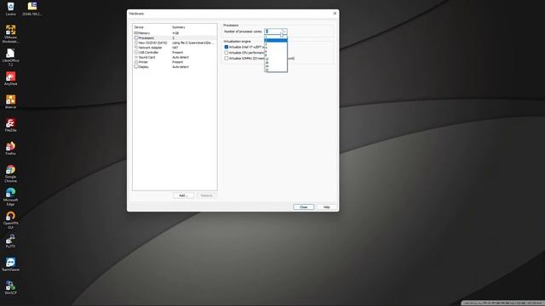Click the 'Using file C:\Users' summary text
The height and width of the screenshot is (306, 545).
(x=192, y=43)
